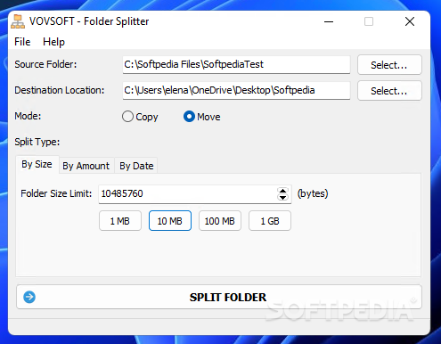Image resolution: width=441 pixels, height=344 pixels.
Task: Click the Destination Location label
Action: (60, 90)
